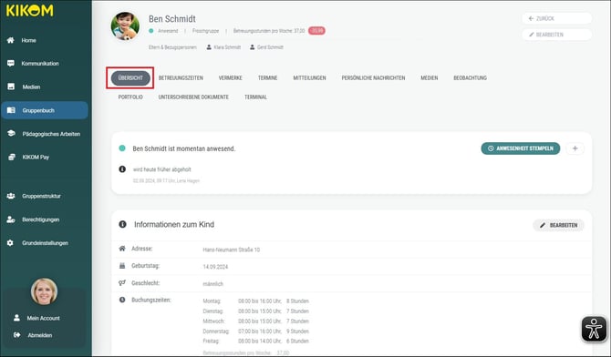Switch to the Betreuungszeiten tab
Viewport: 611px width, 357px height.
click(181, 77)
